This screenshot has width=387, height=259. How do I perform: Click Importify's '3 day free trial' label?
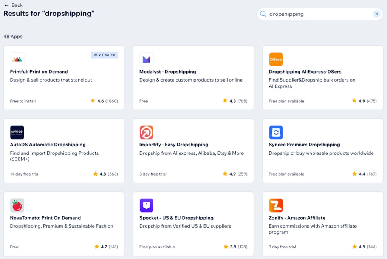(153, 174)
